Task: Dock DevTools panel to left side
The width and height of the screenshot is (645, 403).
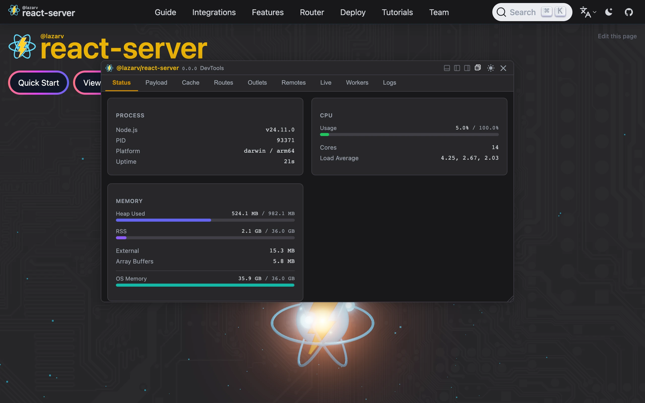Action: (457, 68)
